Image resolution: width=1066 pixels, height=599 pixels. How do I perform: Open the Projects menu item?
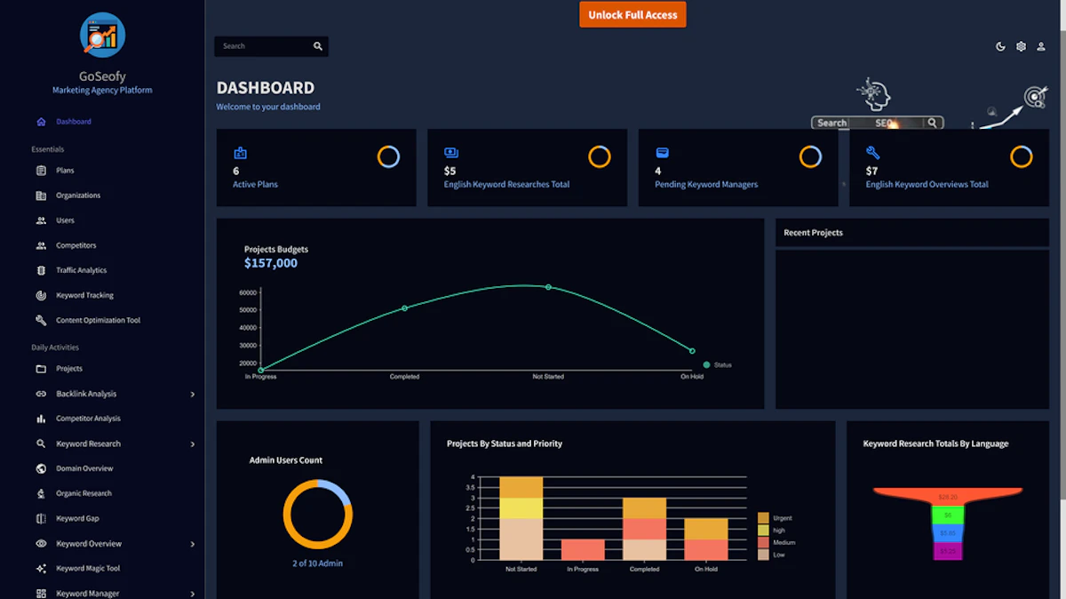pyautogui.click(x=69, y=369)
